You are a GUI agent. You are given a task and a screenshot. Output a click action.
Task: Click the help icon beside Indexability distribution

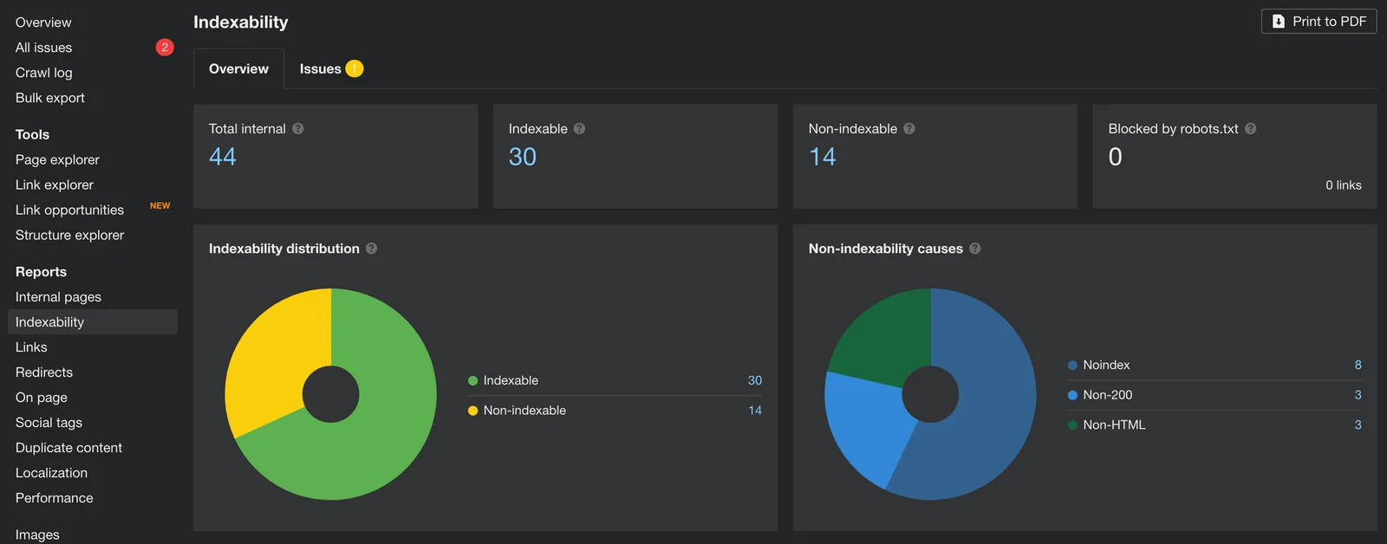coord(372,249)
